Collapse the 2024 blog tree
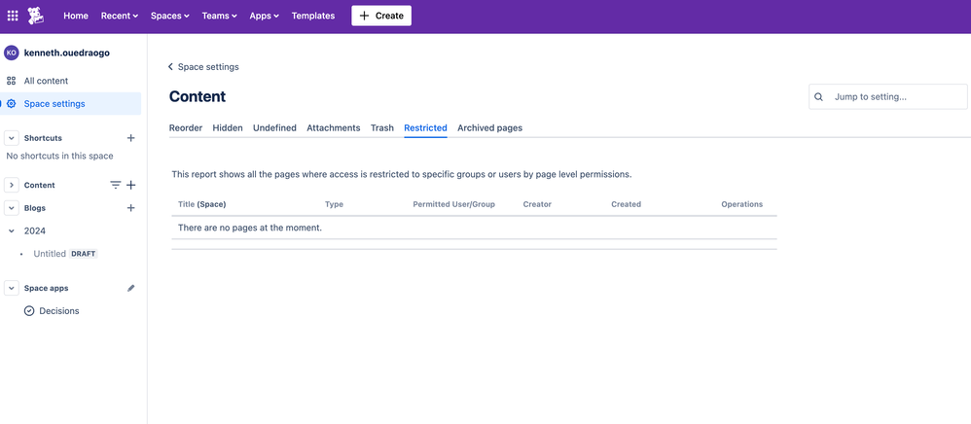This screenshot has width=971, height=424. tap(11, 230)
